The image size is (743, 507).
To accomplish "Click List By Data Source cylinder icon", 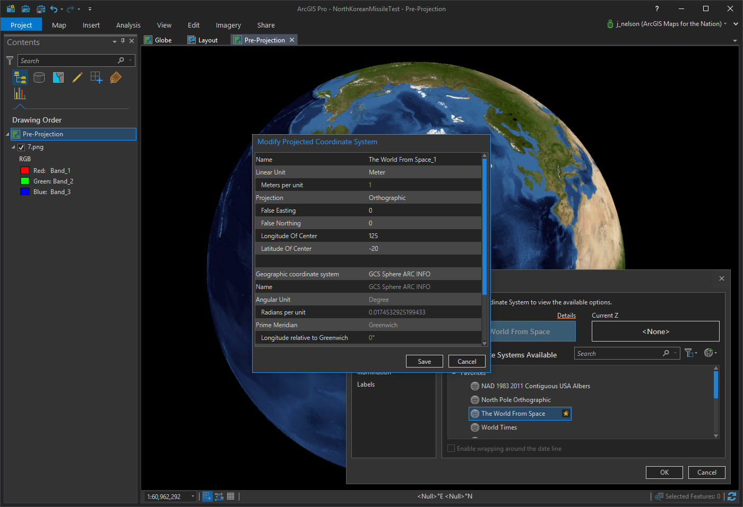I will click(x=39, y=78).
